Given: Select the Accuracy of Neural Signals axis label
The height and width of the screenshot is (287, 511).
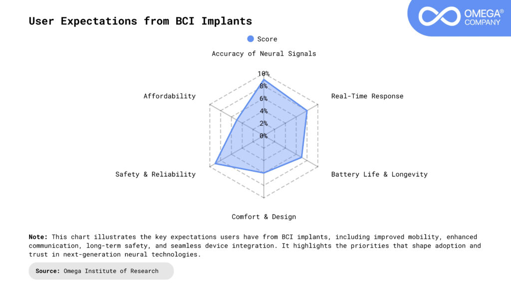Looking at the screenshot, I should 263,53.
